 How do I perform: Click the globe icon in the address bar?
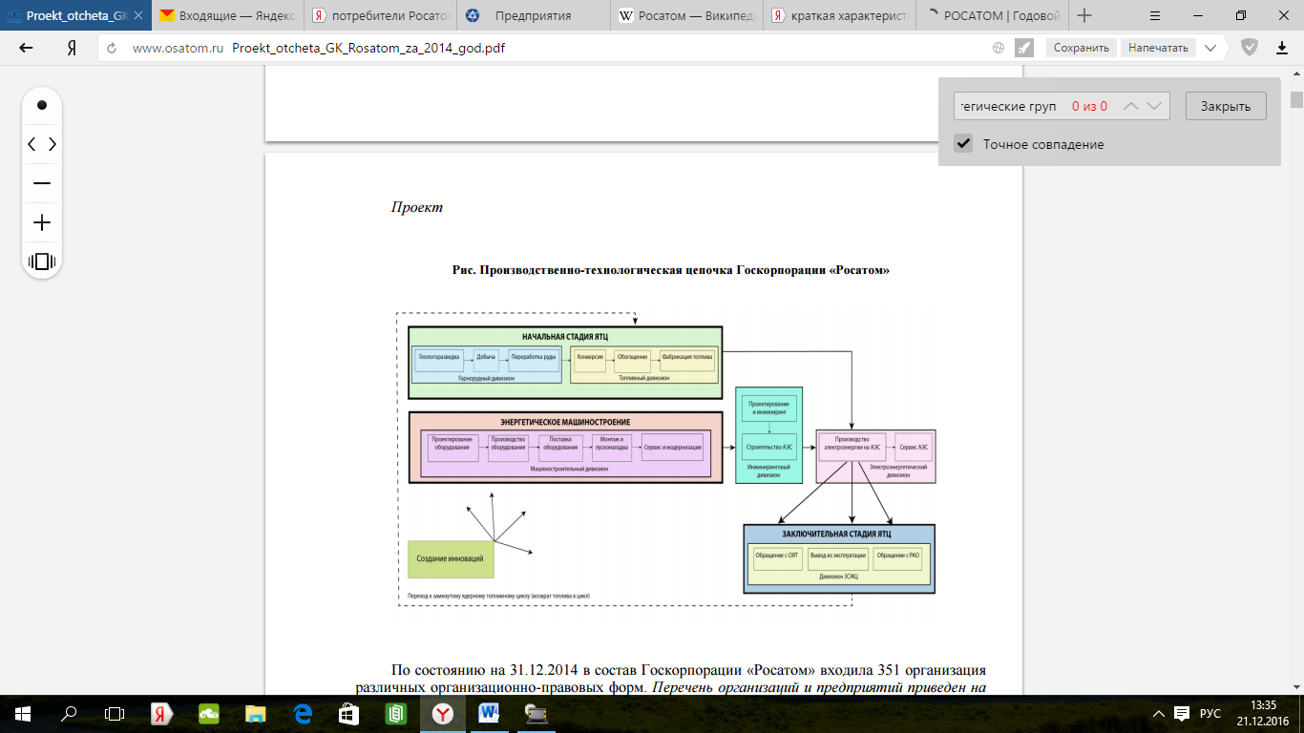(x=999, y=48)
